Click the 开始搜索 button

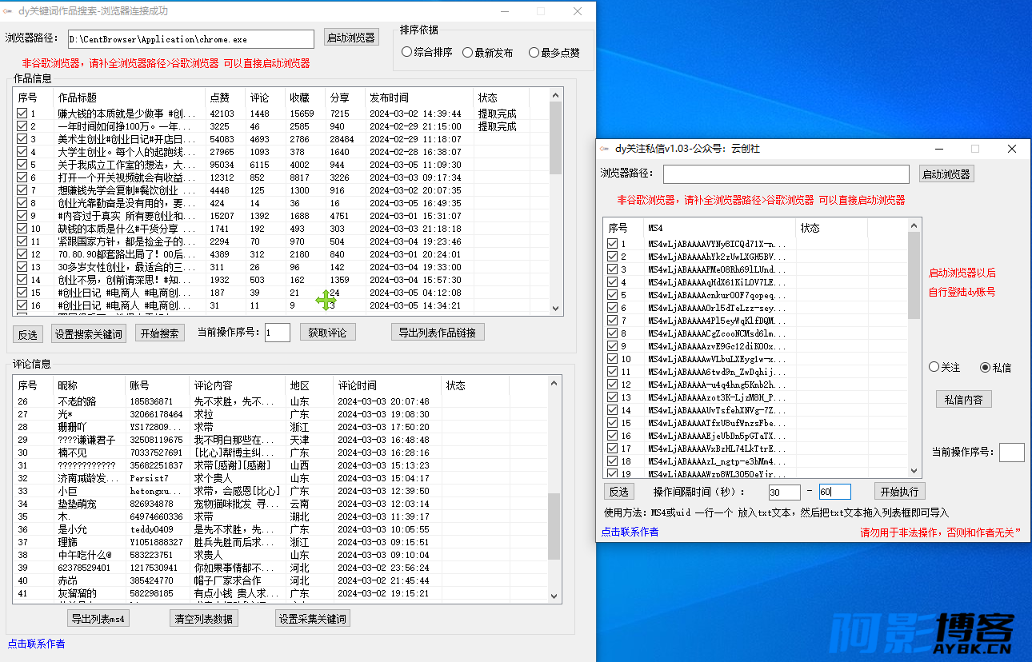click(x=158, y=333)
